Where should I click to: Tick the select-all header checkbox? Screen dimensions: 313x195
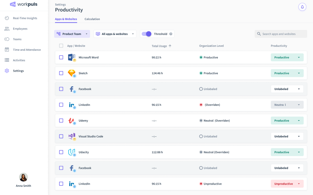(x=61, y=46)
